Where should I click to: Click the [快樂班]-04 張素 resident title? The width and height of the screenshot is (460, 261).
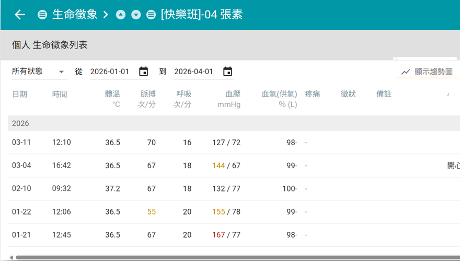(202, 14)
